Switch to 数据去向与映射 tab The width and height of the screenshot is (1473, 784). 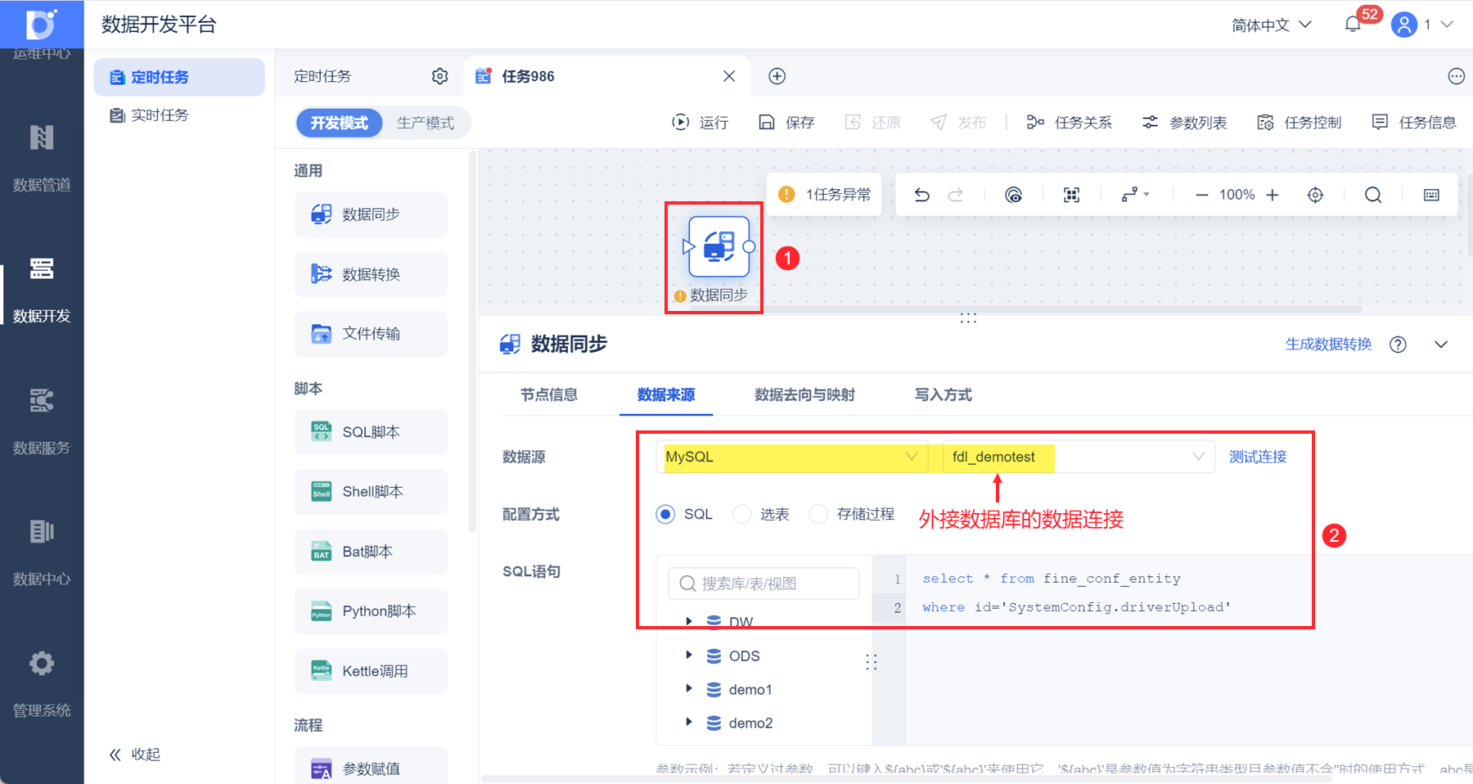[804, 394]
